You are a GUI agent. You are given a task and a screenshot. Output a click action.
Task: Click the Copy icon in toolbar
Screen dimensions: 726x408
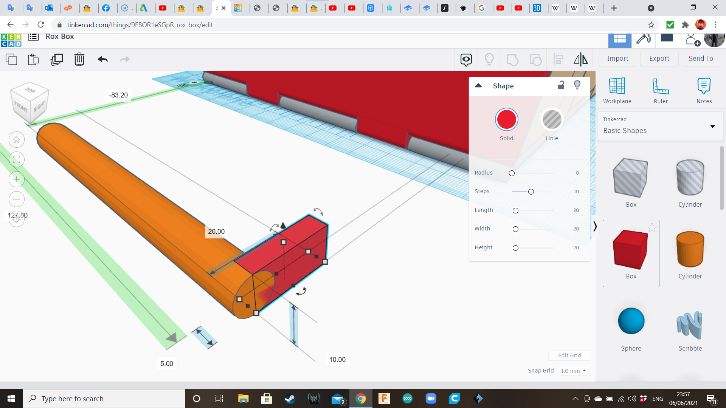coord(11,59)
